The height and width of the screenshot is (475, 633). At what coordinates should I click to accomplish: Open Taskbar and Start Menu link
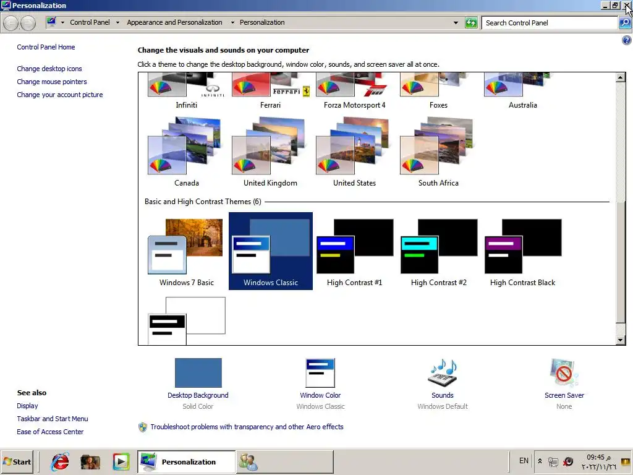pos(53,419)
